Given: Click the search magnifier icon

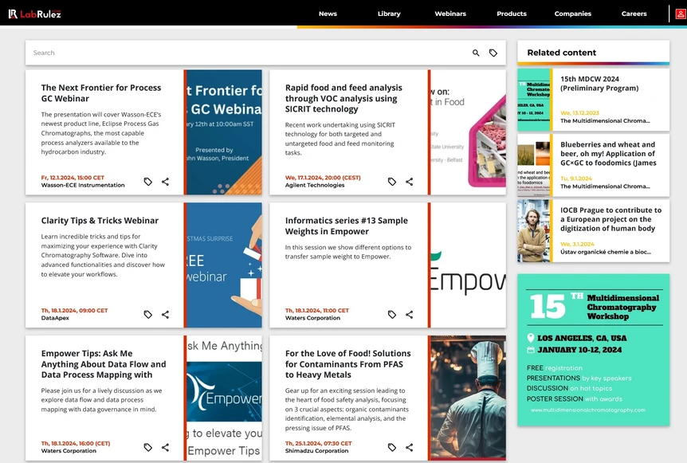Looking at the screenshot, I should tap(476, 53).
